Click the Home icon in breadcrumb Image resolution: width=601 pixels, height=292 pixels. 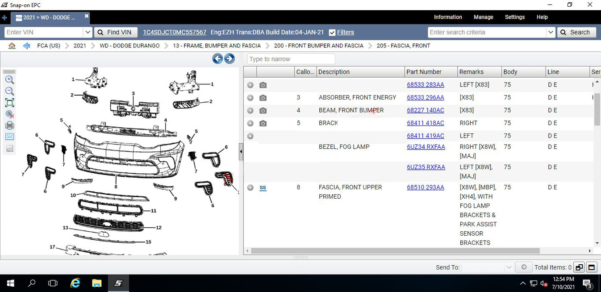pos(12,46)
